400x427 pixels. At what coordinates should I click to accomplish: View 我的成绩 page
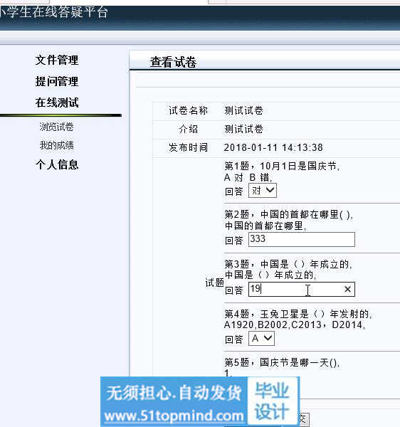pos(57,145)
